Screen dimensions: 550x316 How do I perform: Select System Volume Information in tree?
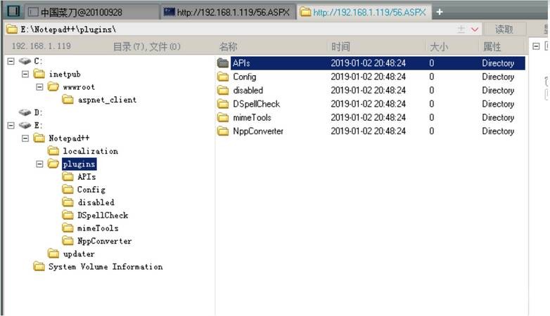pyautogui.click(x=105, y=267)
